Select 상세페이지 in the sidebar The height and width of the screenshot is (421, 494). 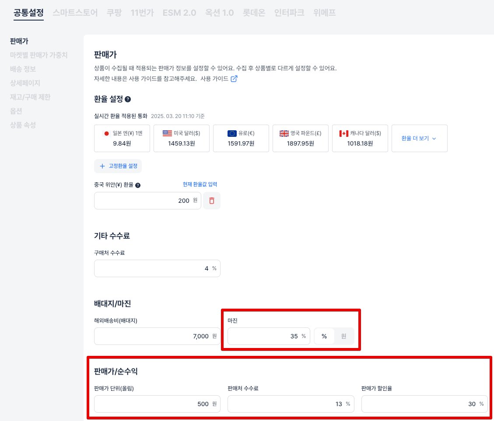tap(25, 83)
